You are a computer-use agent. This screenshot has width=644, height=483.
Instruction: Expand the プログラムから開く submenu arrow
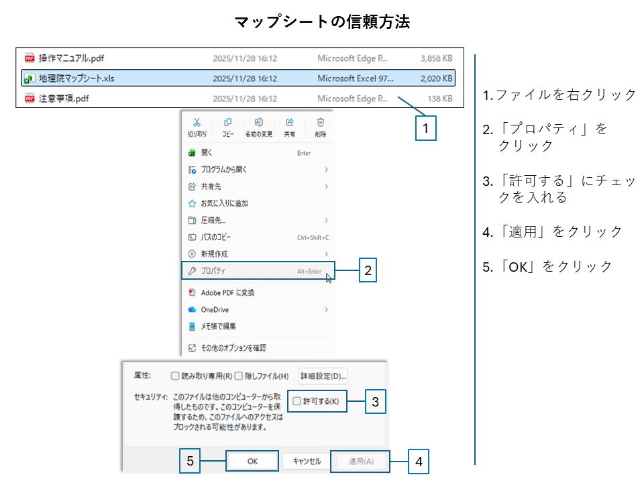pos(326,170)
